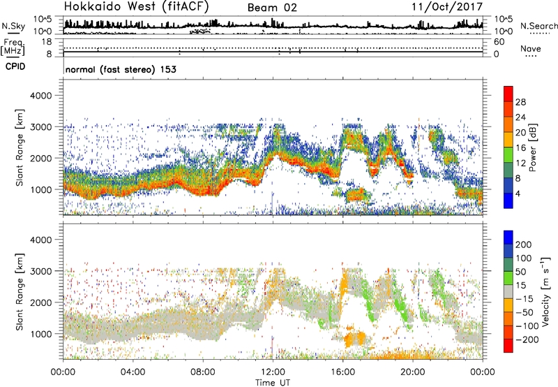Click the "Hokkaido West (fitACF)" title
Viewport: 558px width, 387px height.
136,6
